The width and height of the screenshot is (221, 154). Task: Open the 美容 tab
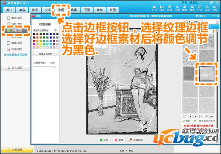pyautogui.click(x=22, y=10)
